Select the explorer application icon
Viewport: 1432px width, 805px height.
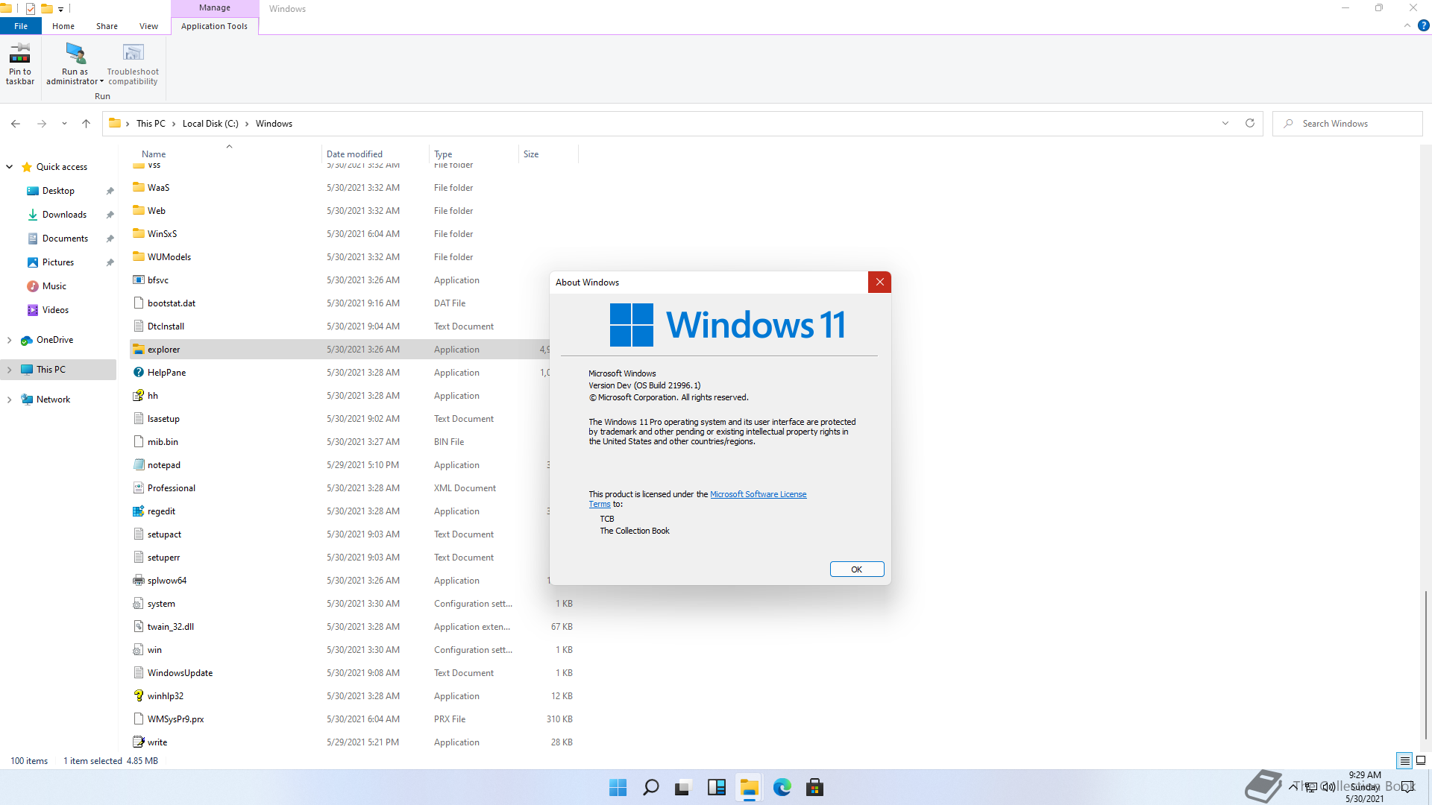tap(139, 349)
